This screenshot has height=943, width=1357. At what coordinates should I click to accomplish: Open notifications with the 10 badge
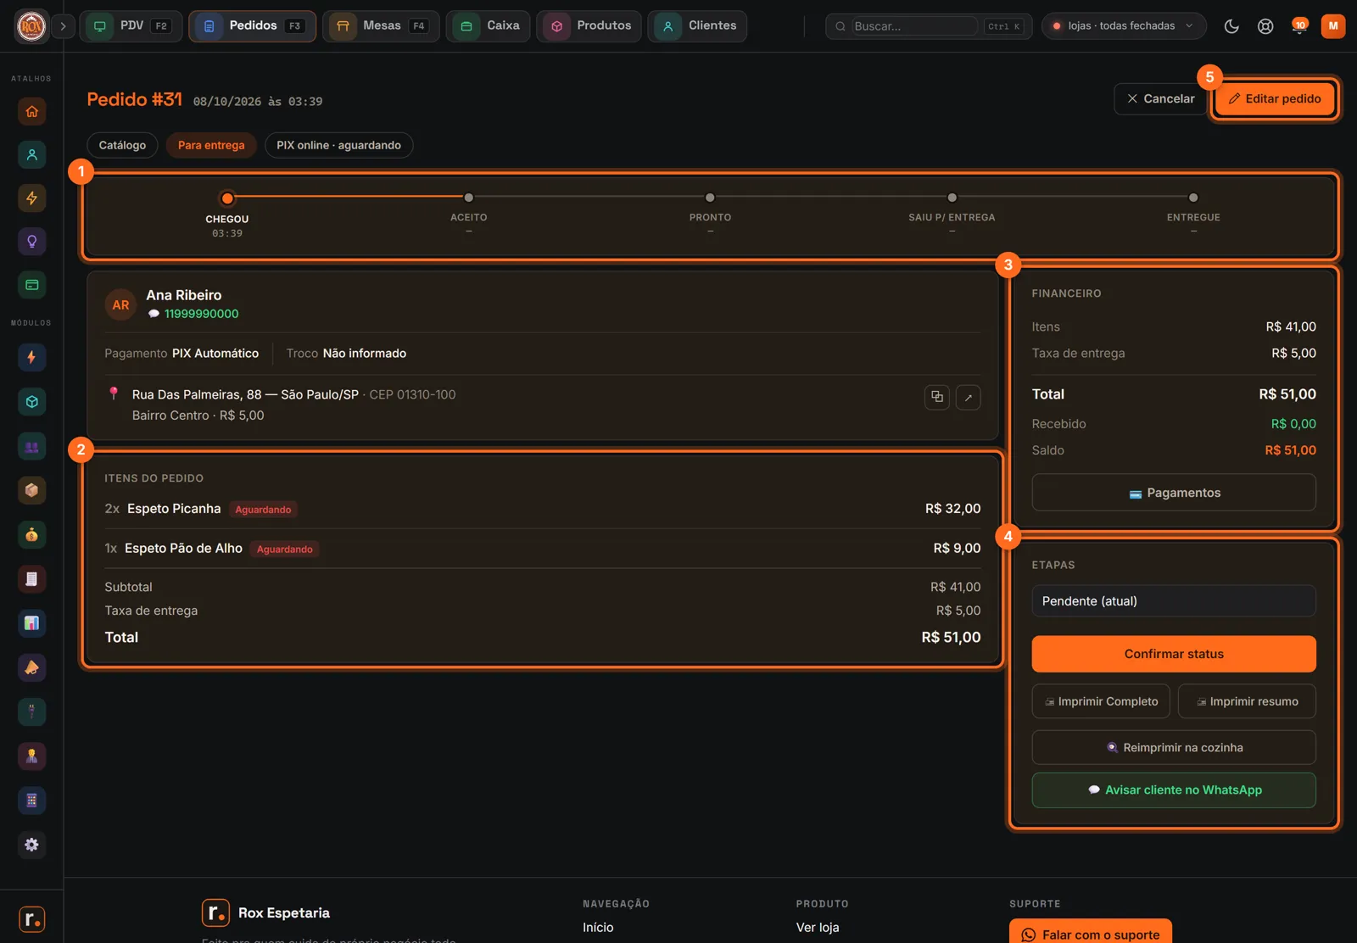coord(1298,26)
